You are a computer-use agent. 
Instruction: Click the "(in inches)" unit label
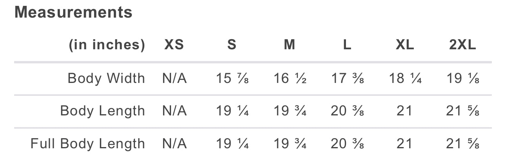(107, 45)
